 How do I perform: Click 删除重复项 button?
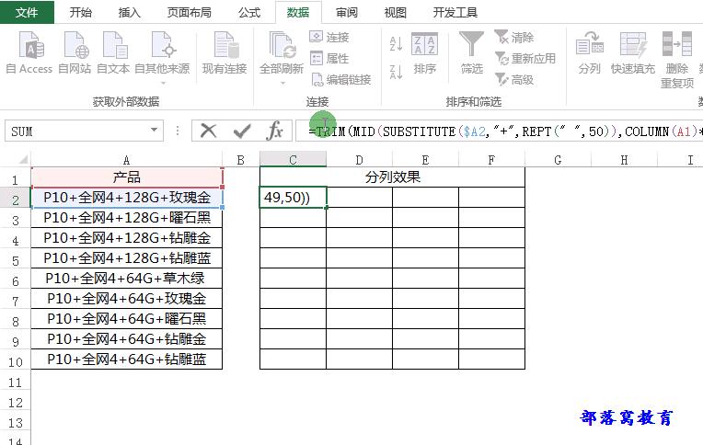pyautogui.click(x=677, y=60)
